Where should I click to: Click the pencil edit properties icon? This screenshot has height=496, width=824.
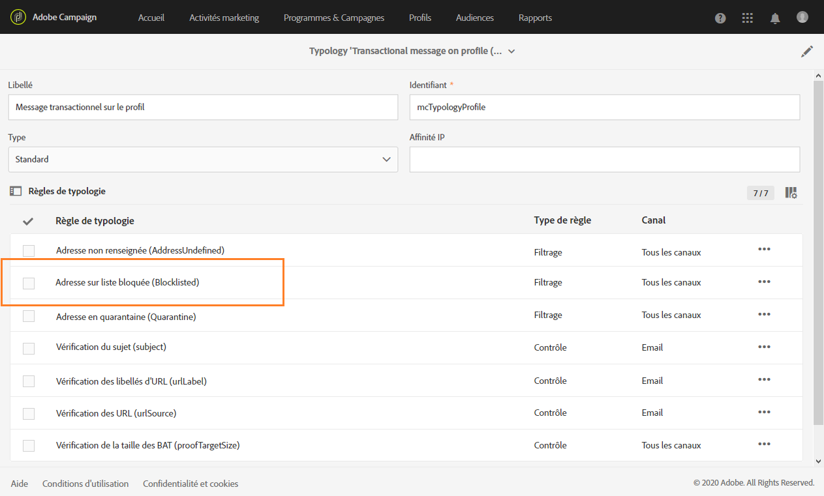click(807, 51)
